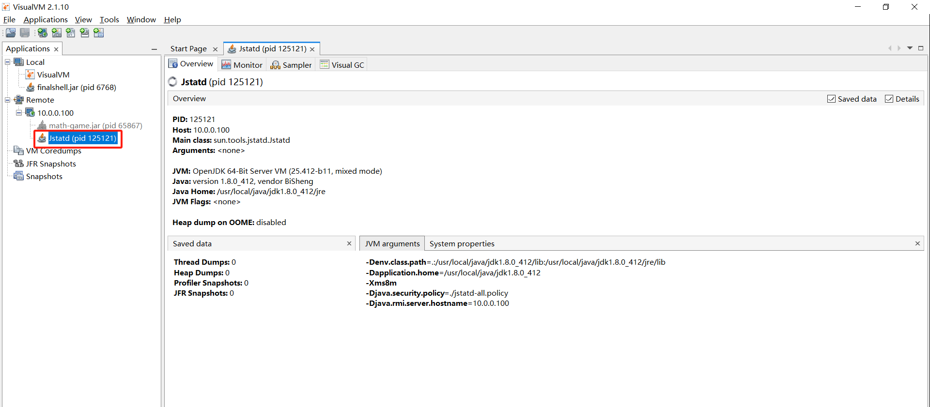930x407 pixels.
Task: Click the Local computer icon in tree
Action: click(x=19, y=62)
